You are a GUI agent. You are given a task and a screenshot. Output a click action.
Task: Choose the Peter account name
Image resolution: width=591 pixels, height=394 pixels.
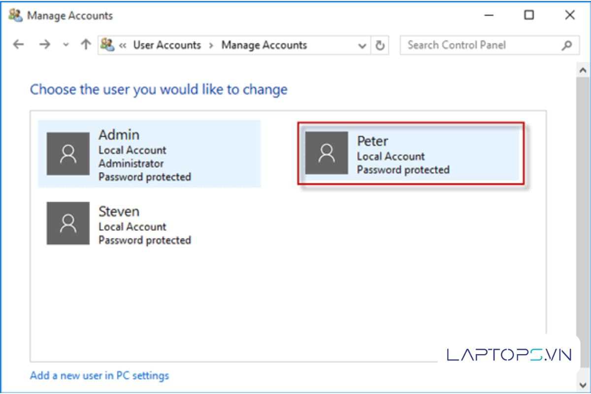tap(372, 141)
